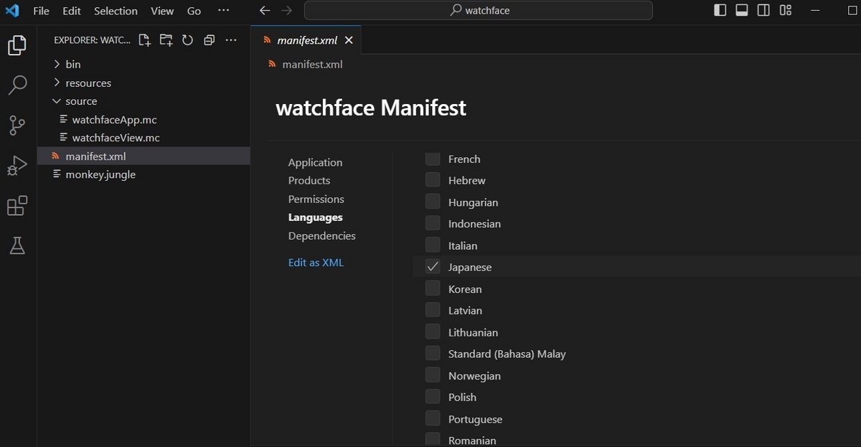Viewport: 861px width, 447px height.
Task: Open the Testing flask icon
Action: point(17,246)
